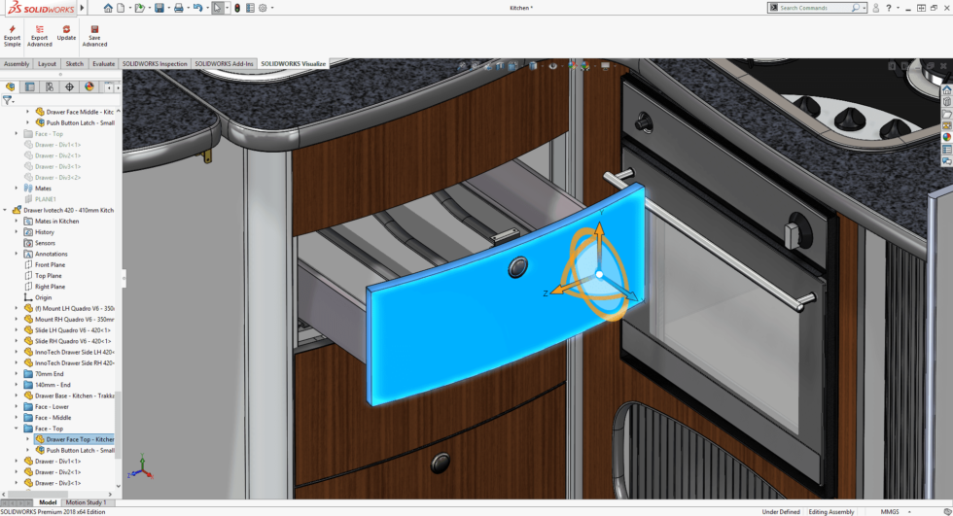The width and height of the screenshot is (953, 516).
Task: Print the current document
Action: 178,8
